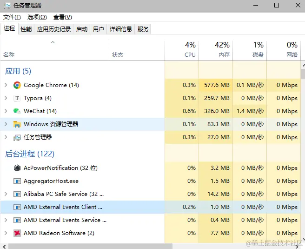Click the Google Chrome process icon
The width and height of the screenshot is (305, 249).
pyautogui.click(x=17, y=85)
